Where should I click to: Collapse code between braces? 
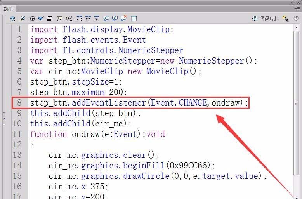(x=79, y=19)
